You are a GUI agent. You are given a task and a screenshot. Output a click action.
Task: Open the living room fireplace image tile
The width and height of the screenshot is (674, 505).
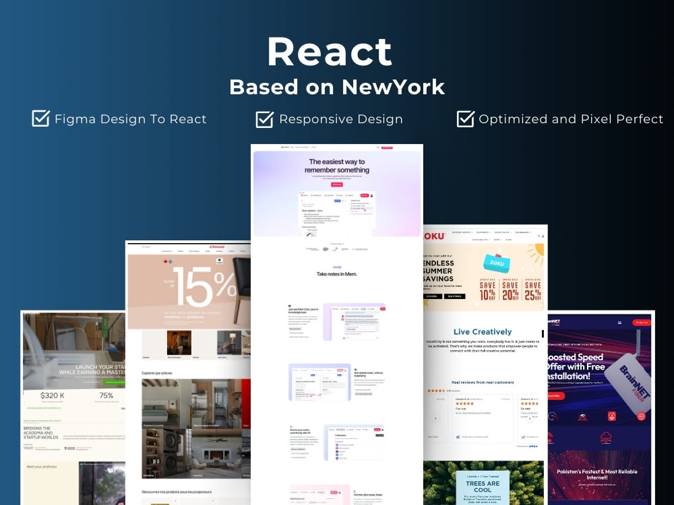(216, 453)
